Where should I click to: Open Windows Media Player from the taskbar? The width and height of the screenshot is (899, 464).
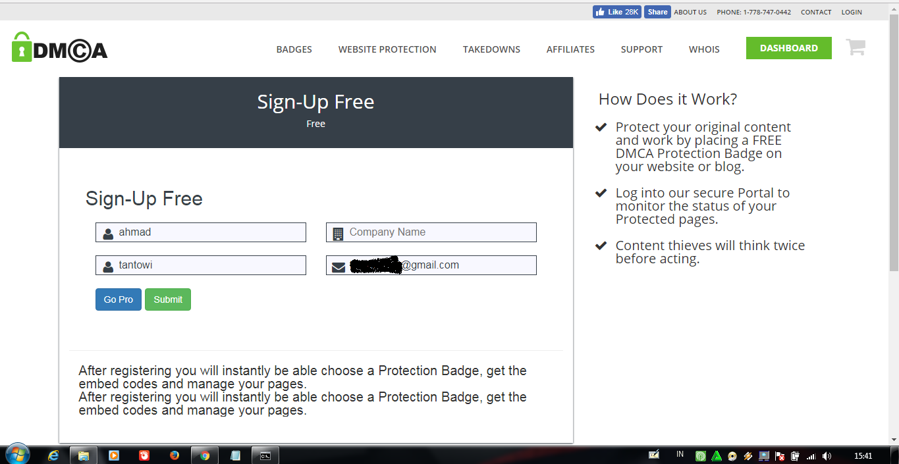coord(114,455)
